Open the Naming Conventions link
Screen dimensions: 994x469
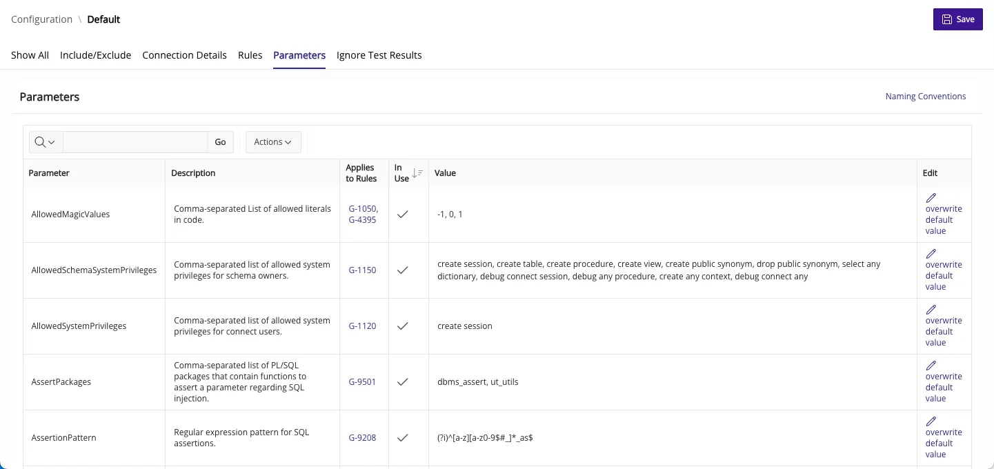tap(925, 97)
